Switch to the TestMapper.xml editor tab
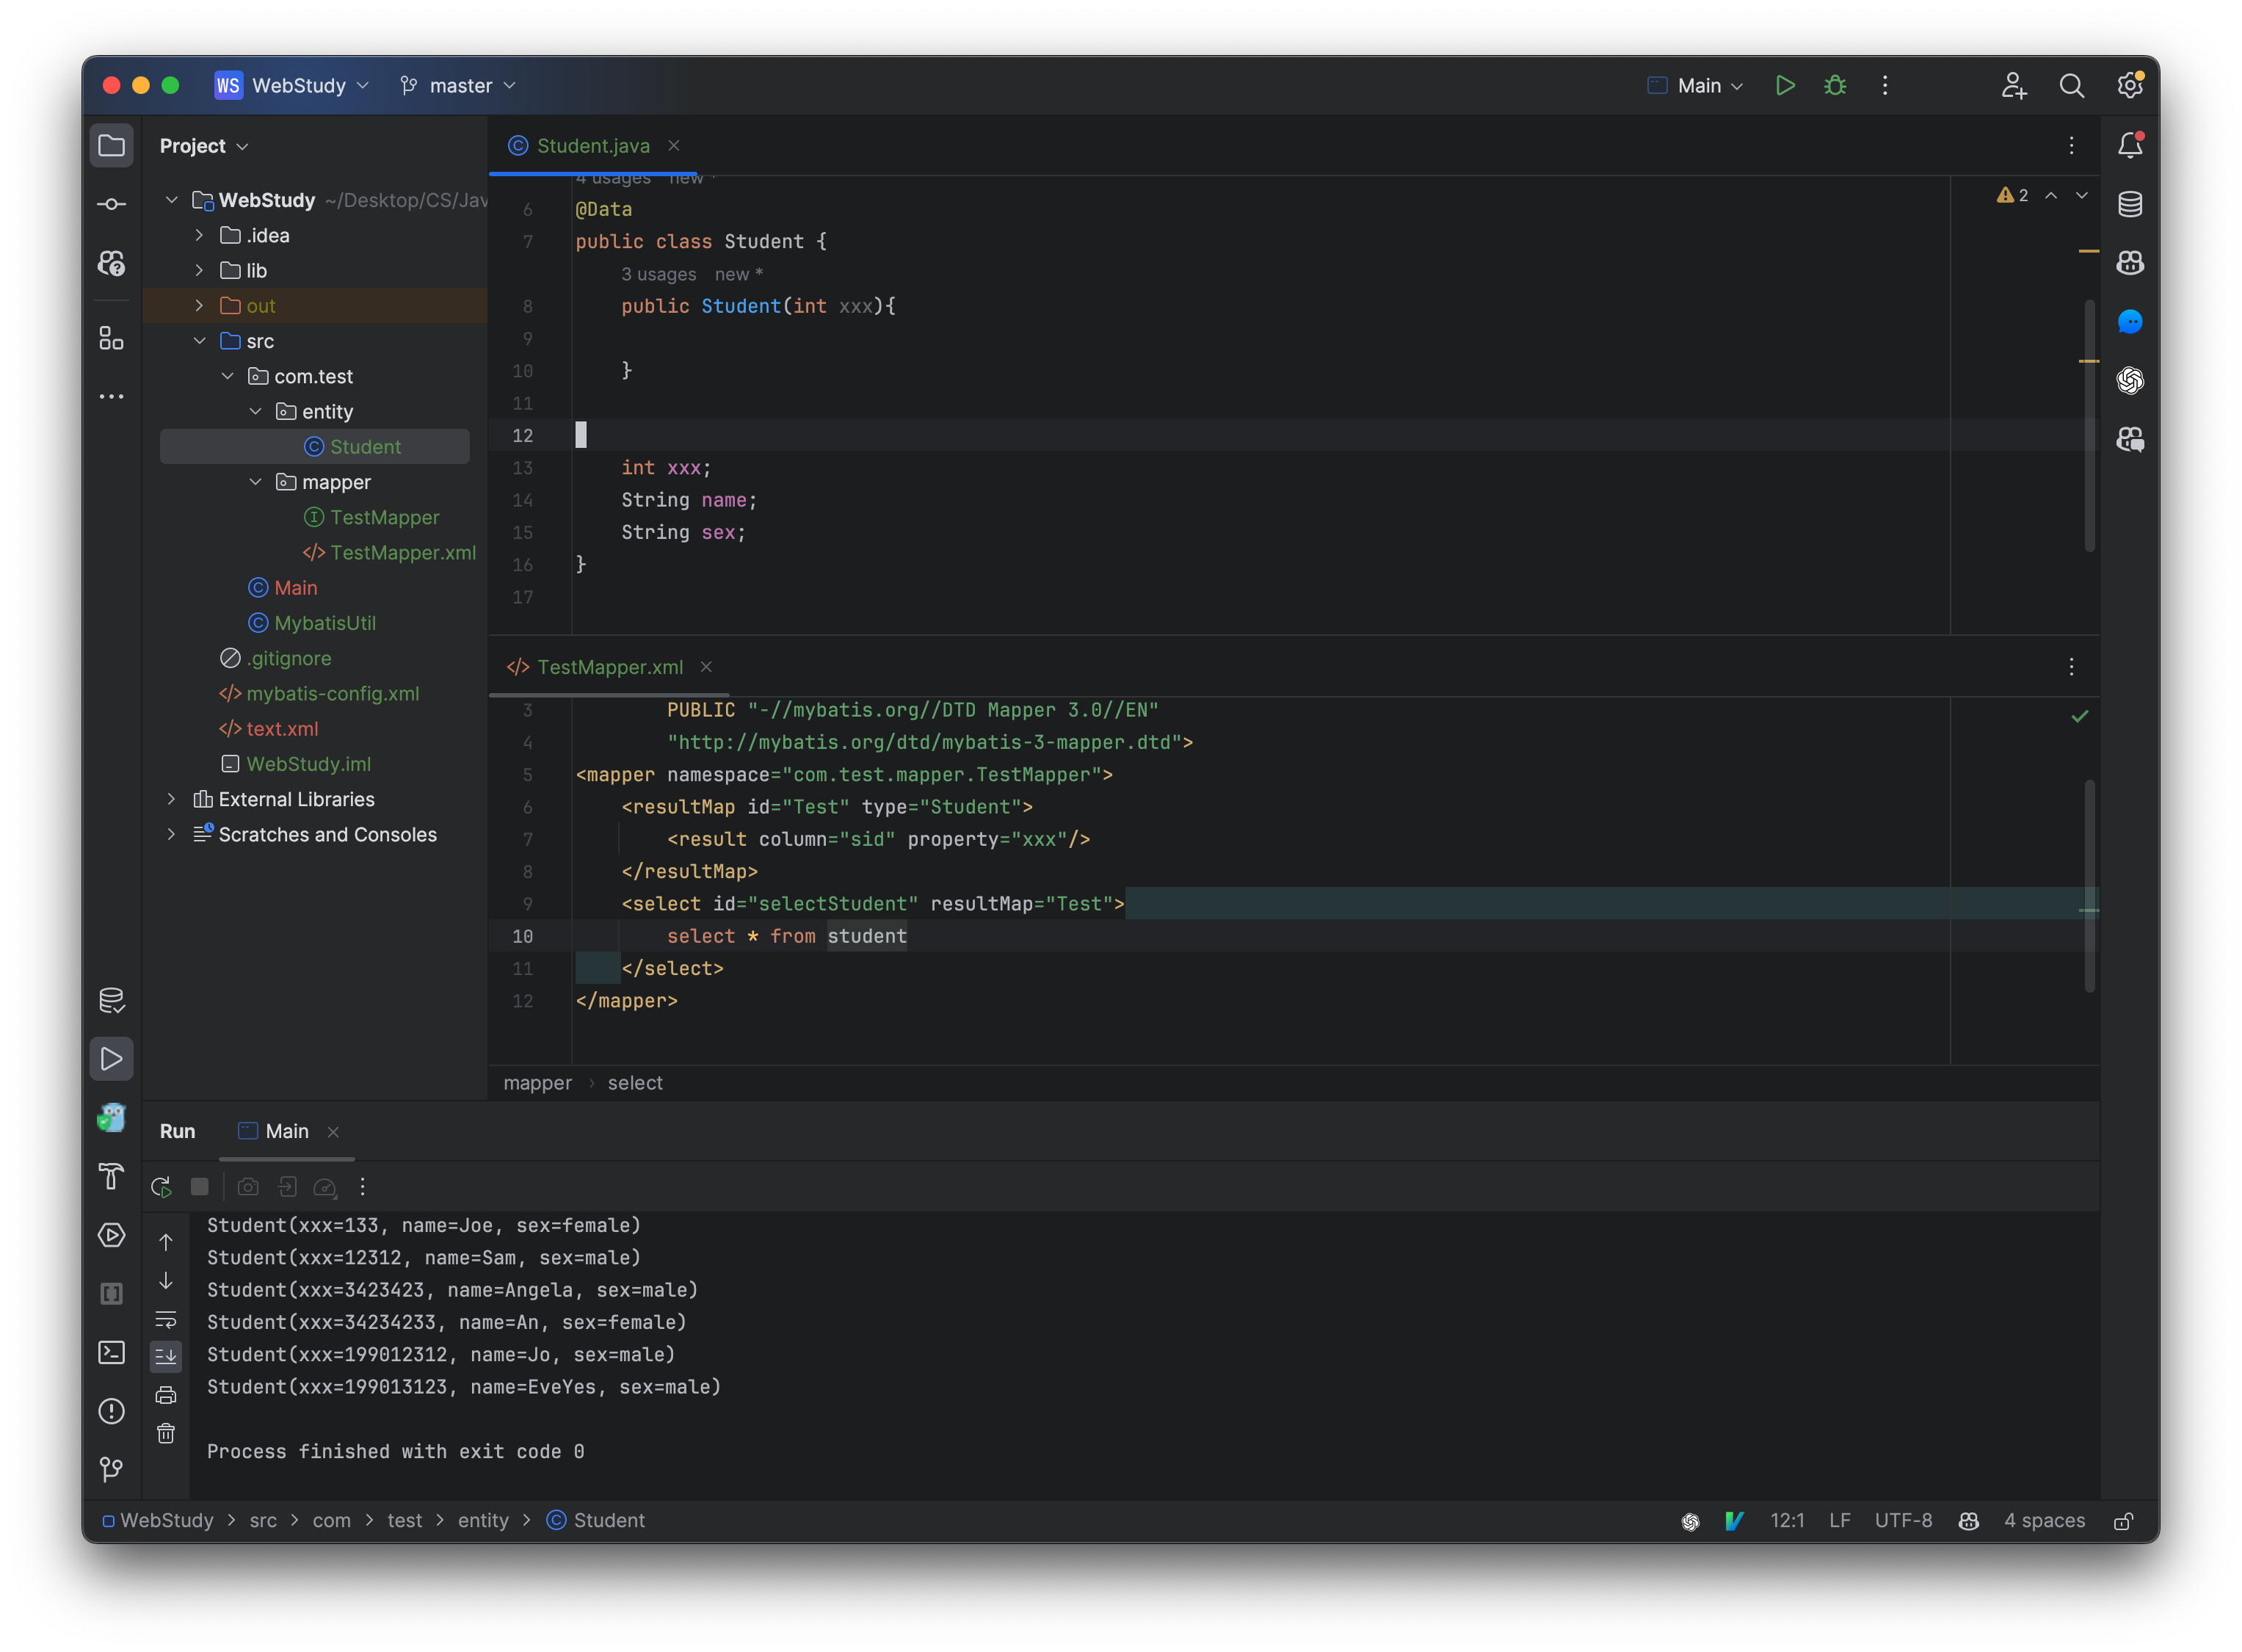This screenshot has width=2242, height=1652. pyautogui.click(x=610, y=667)
